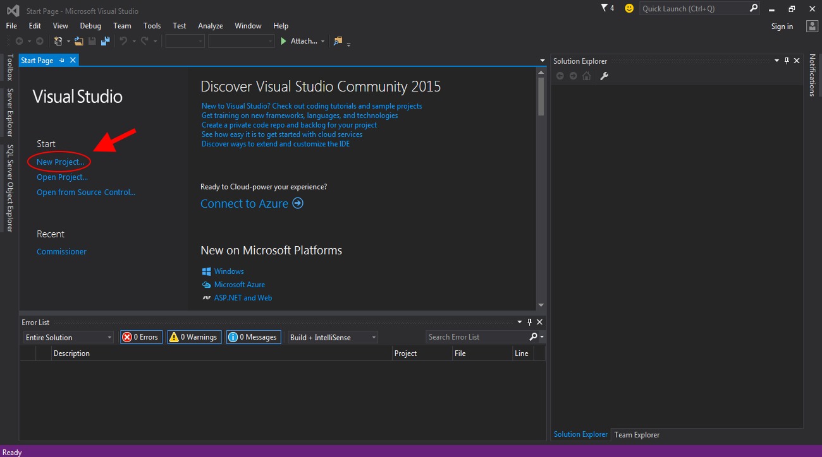Image resolution: width=822 pixels, height=457 pixels.
Task: Pin the Solution Explorer panel
Action: [787, 61]
